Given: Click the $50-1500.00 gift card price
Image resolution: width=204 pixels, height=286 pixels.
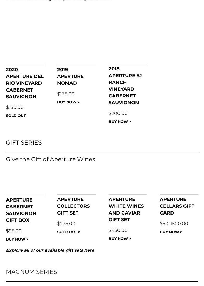Looking at the screenshot, I should click(174, 223).
